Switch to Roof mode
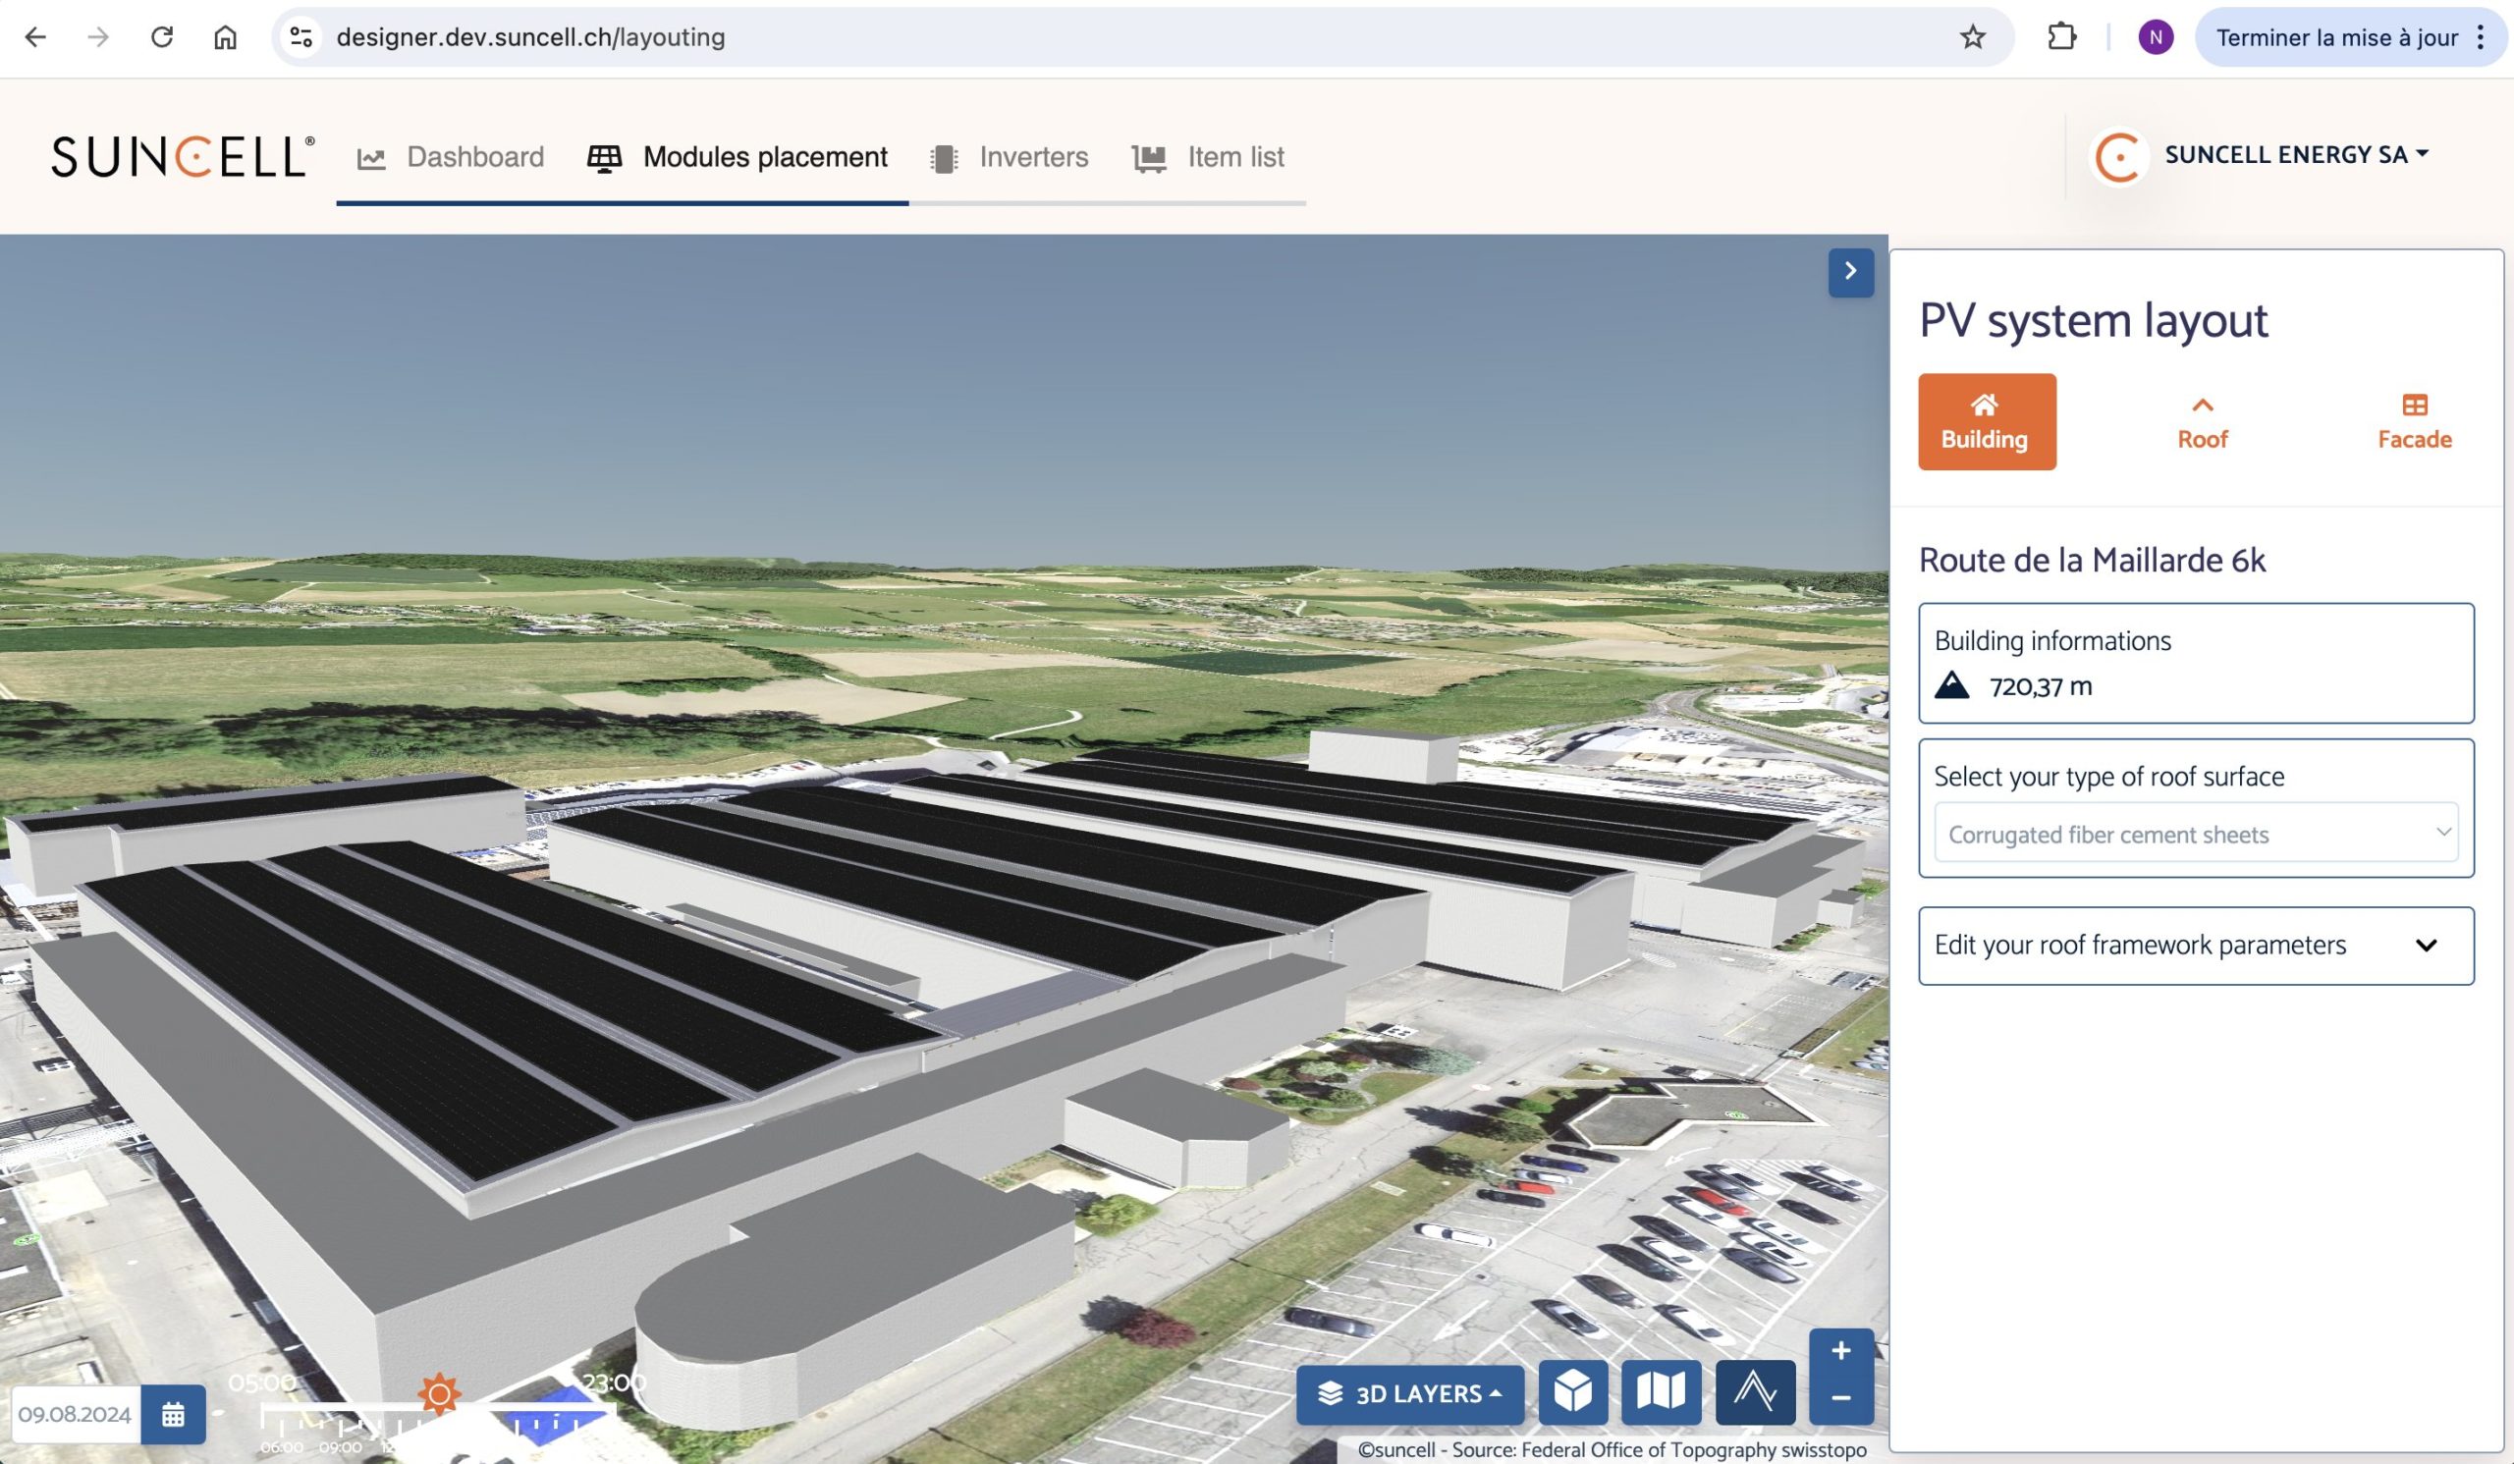 pyautogui.click(x=2202, y=422)
